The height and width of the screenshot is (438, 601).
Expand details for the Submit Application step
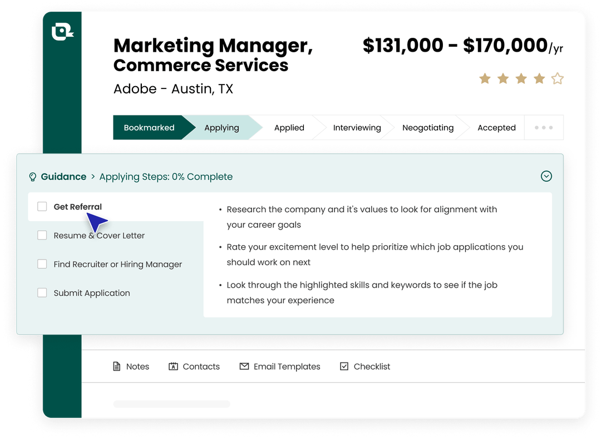pos(91,293)
